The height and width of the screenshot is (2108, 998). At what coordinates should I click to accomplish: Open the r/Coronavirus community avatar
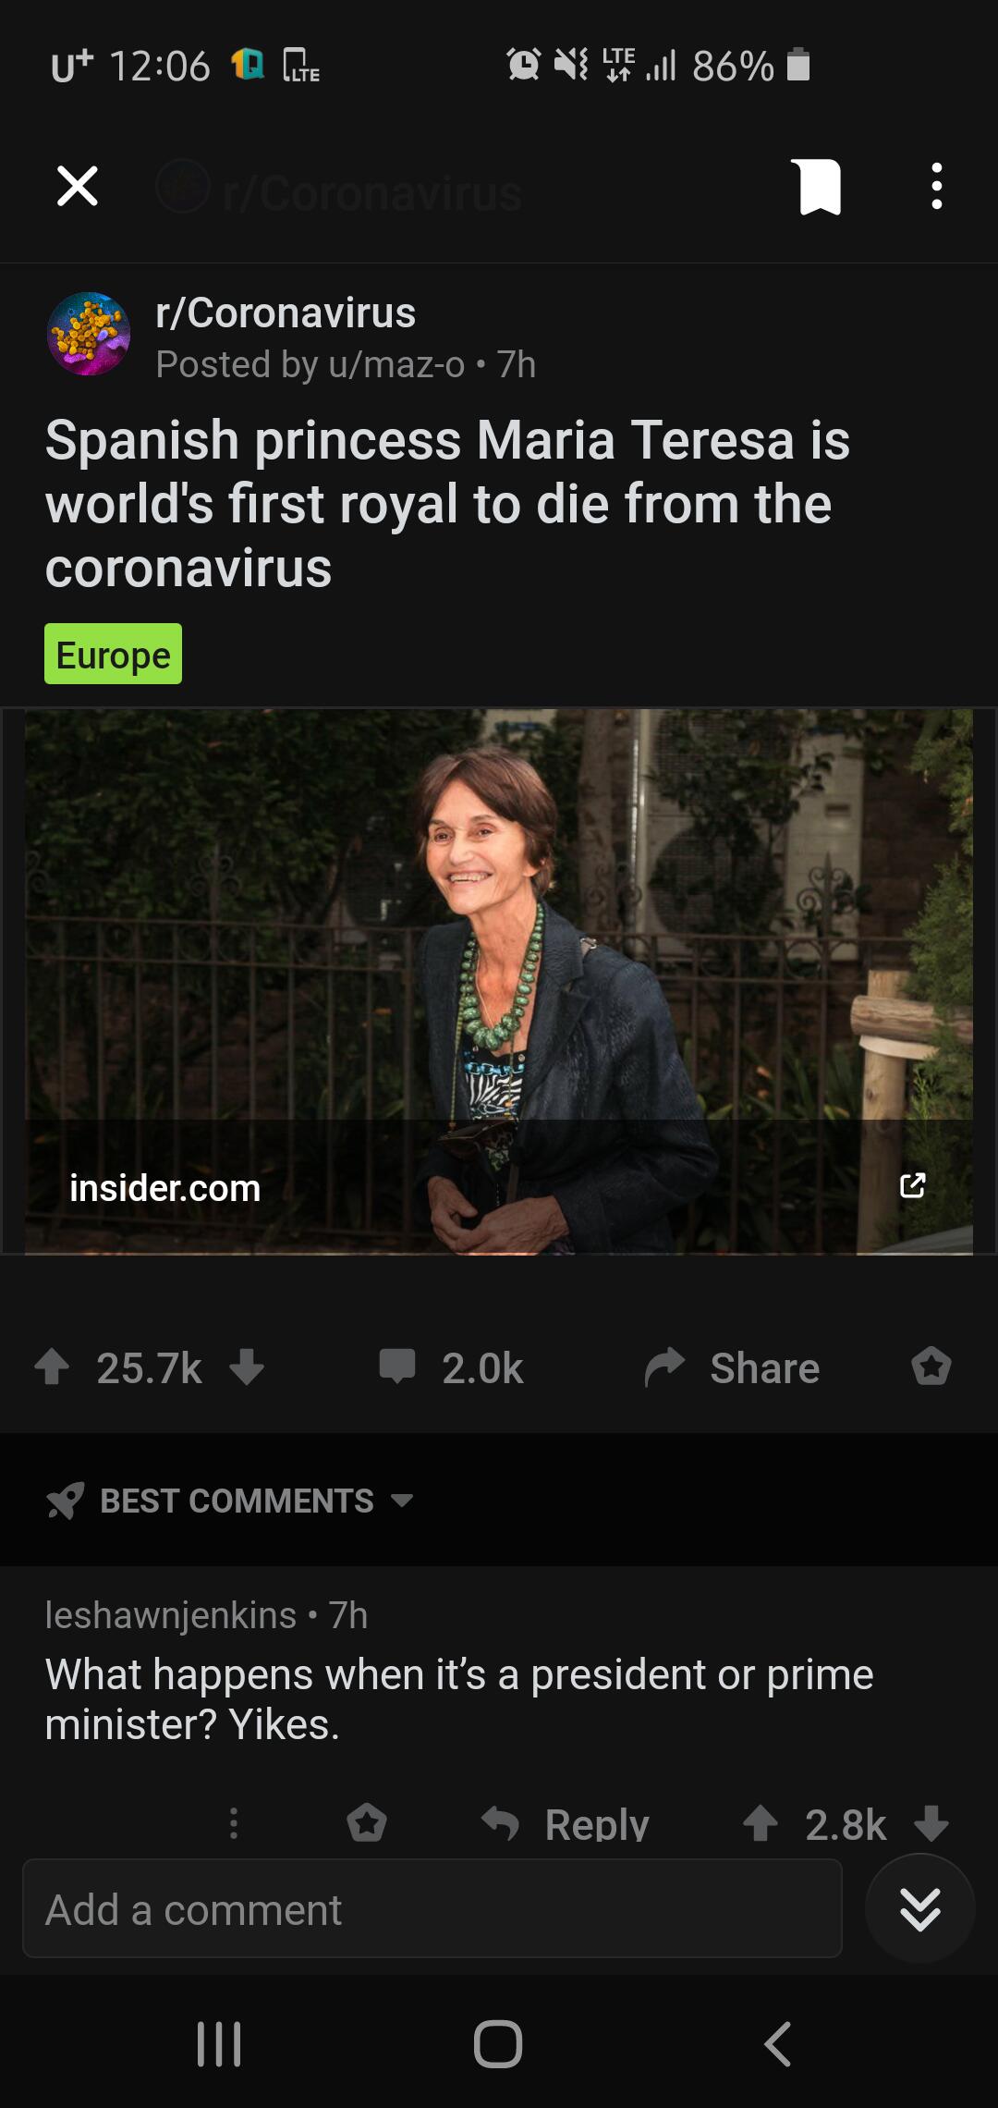89,334
